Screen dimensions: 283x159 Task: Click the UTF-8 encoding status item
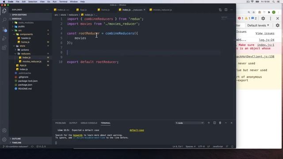point(201,146)
